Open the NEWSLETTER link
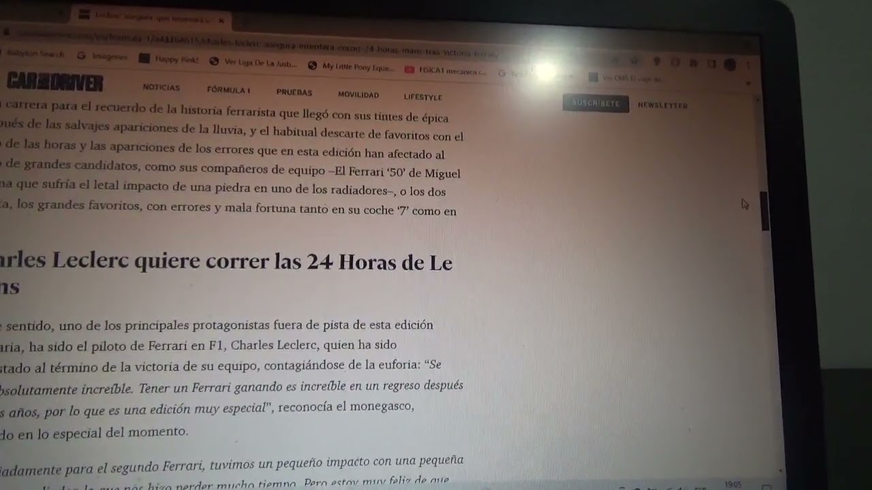872x490 pixels. click(662, 105)
